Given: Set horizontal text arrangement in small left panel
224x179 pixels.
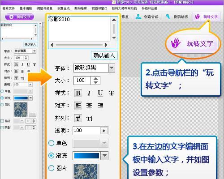Looking at the screenshot, I should click(16, 78).
